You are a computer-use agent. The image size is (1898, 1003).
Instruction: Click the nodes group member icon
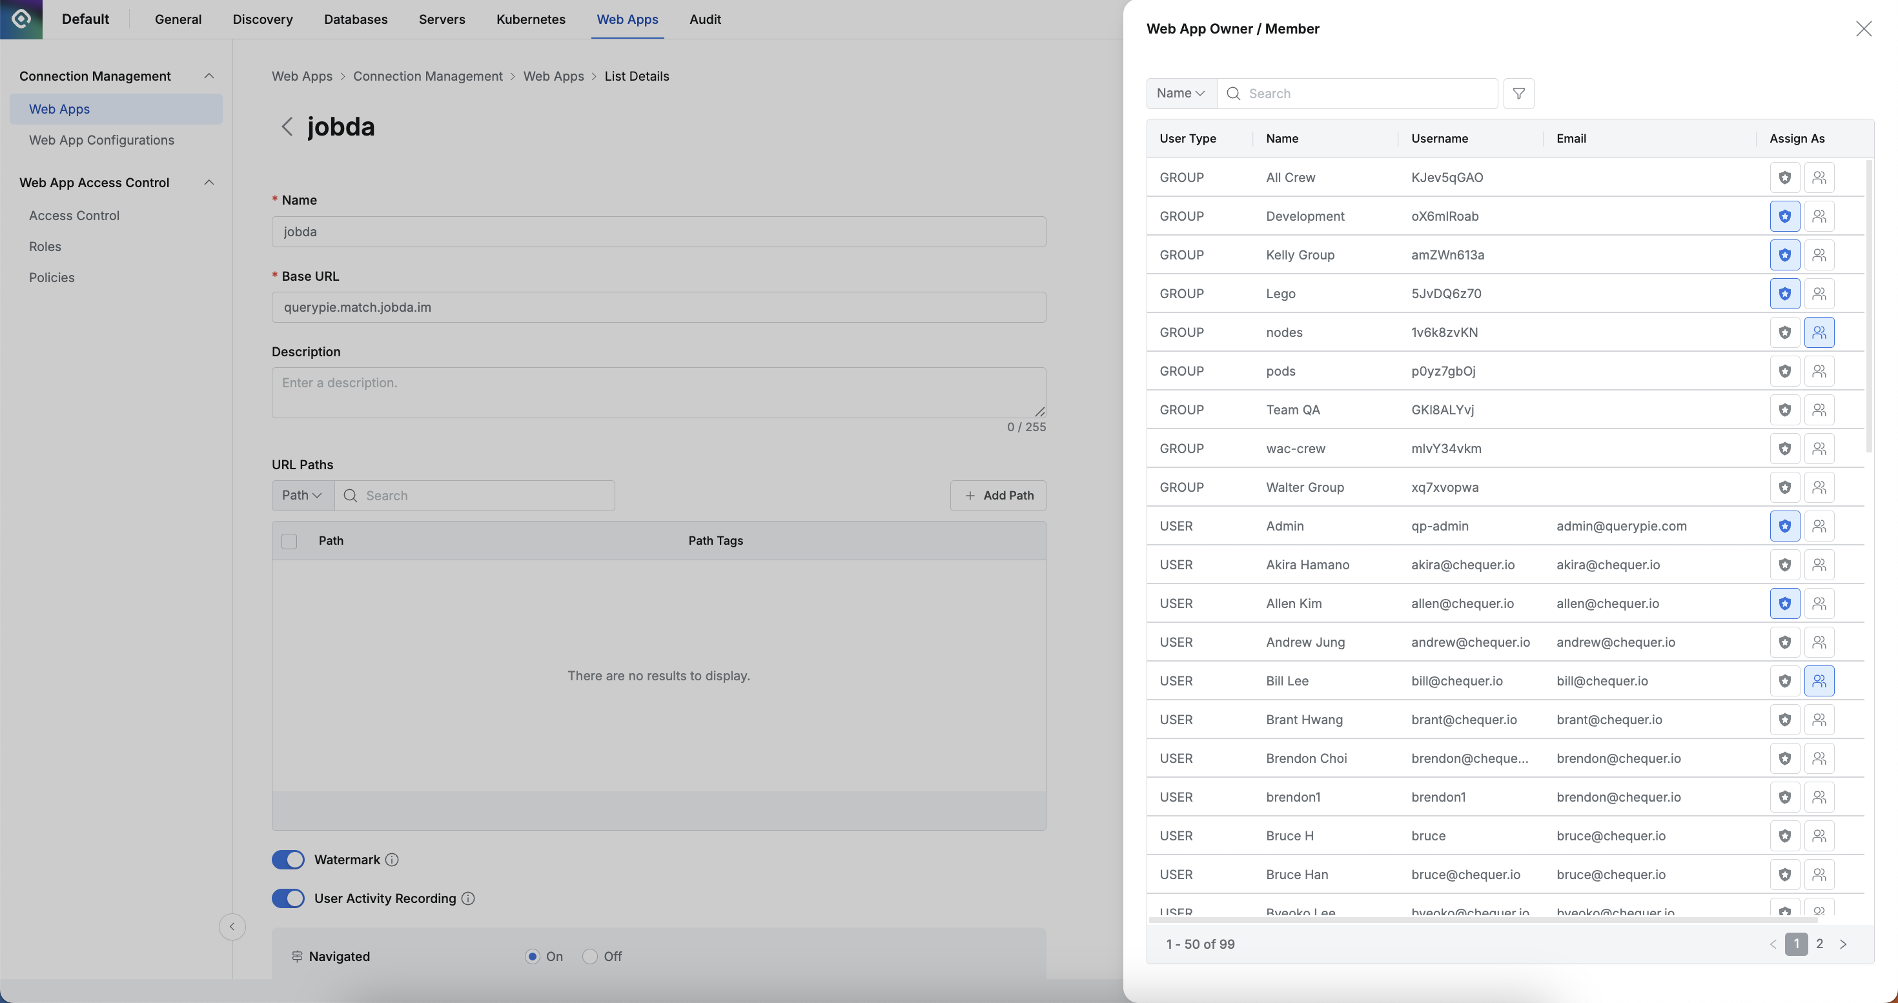click(x=1819, y=332)
